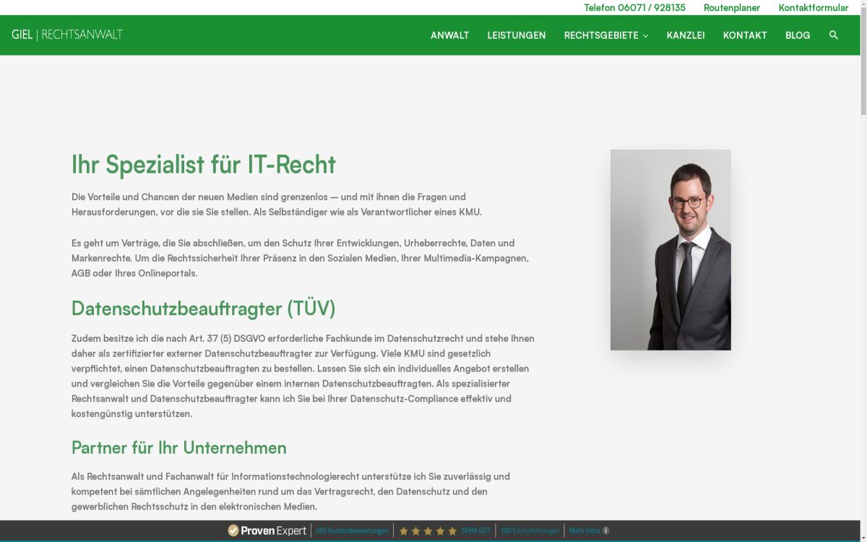Select KANZLEI in the navigation bar
867x542 pixels.
click(686, 35)
